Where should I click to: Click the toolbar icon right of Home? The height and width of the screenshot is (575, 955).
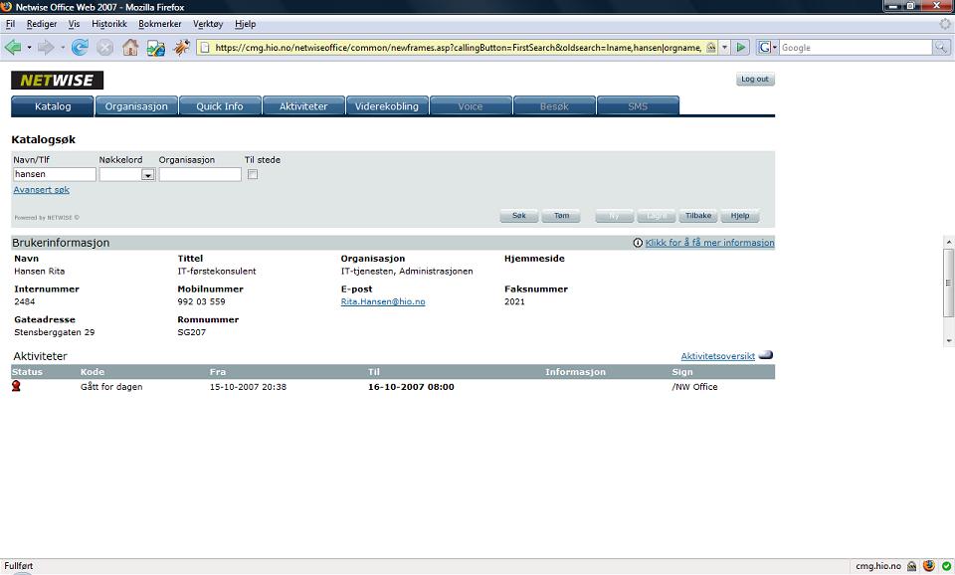(x=156, y=47)
